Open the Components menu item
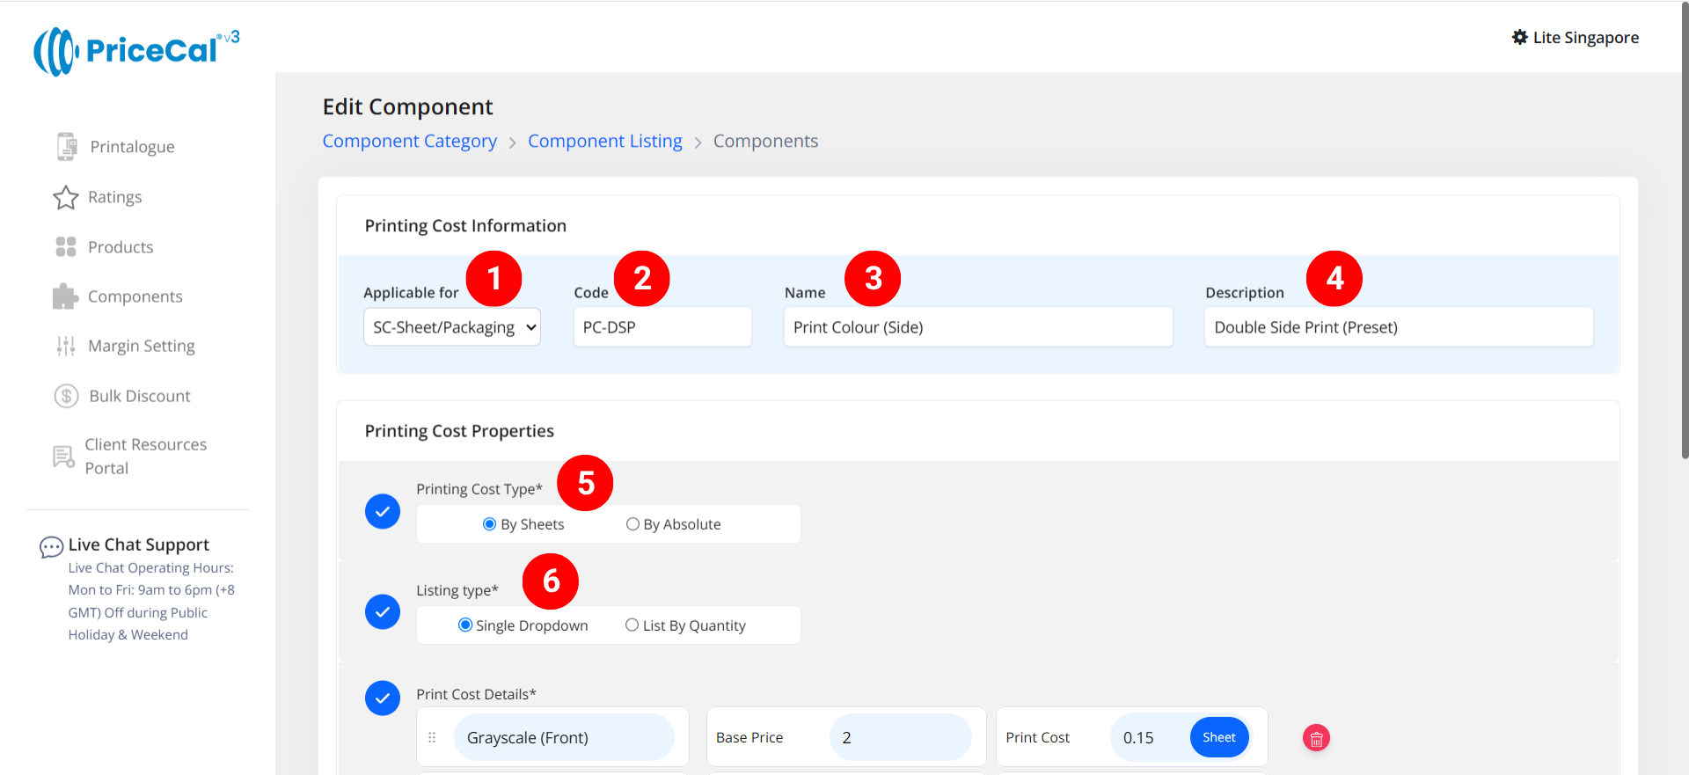The width and height of the screenshot is (1689, 775). (135, 296)
